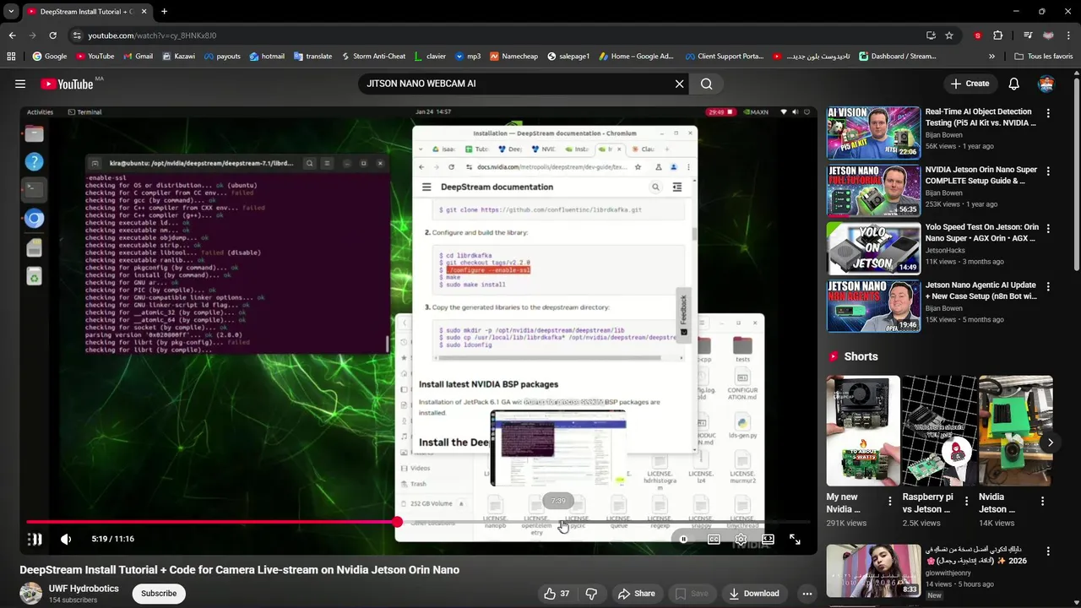Click the Share button

636,594
